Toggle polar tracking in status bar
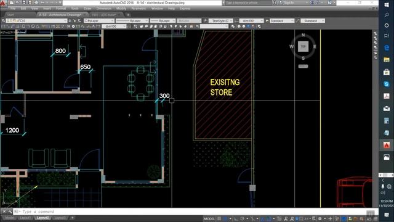 click(242, 219)
